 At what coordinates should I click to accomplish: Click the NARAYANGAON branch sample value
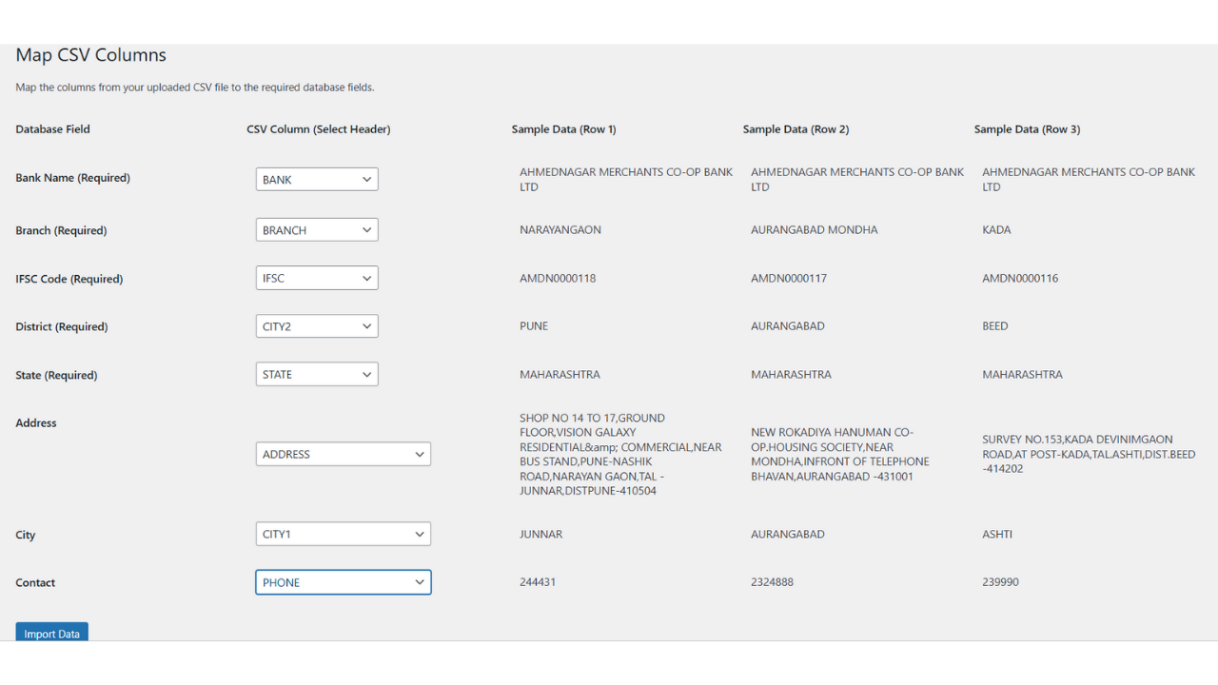(560, 229)
